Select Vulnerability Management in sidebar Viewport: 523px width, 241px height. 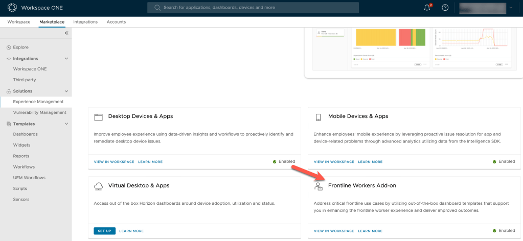[x=39, y=112]
